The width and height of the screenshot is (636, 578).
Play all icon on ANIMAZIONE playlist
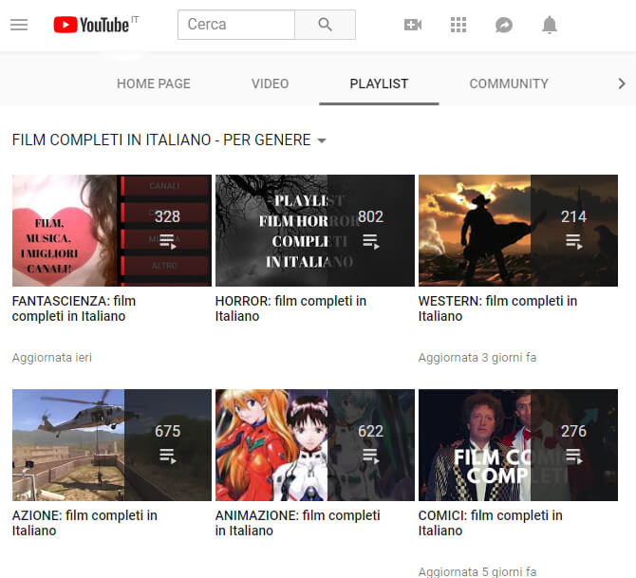371,456
